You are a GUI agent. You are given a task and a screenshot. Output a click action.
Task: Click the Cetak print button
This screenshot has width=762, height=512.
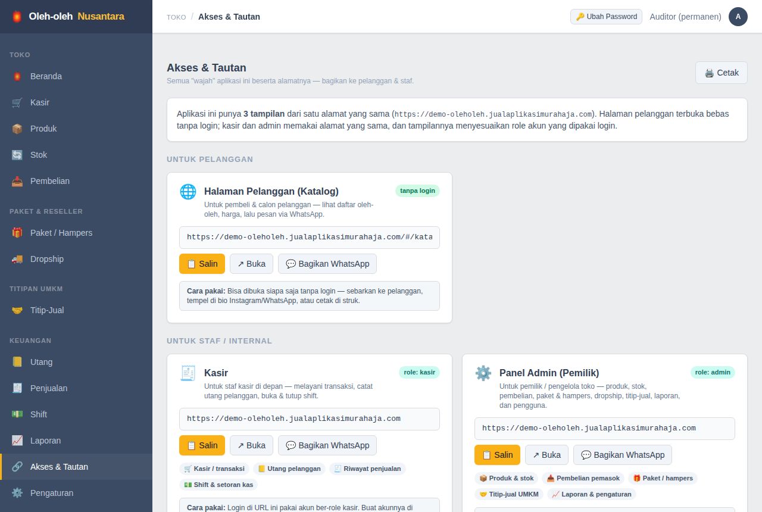[722, 73]
